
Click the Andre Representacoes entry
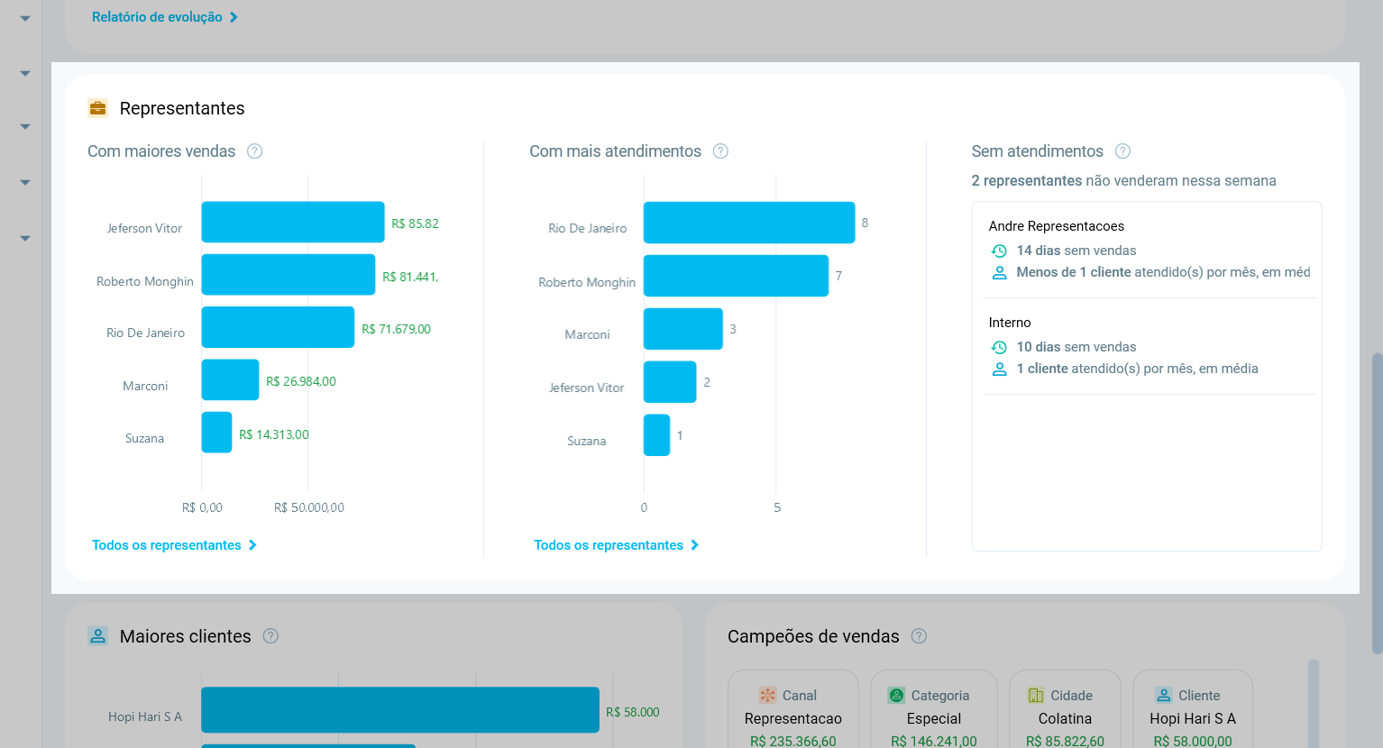coord(1149,250)
